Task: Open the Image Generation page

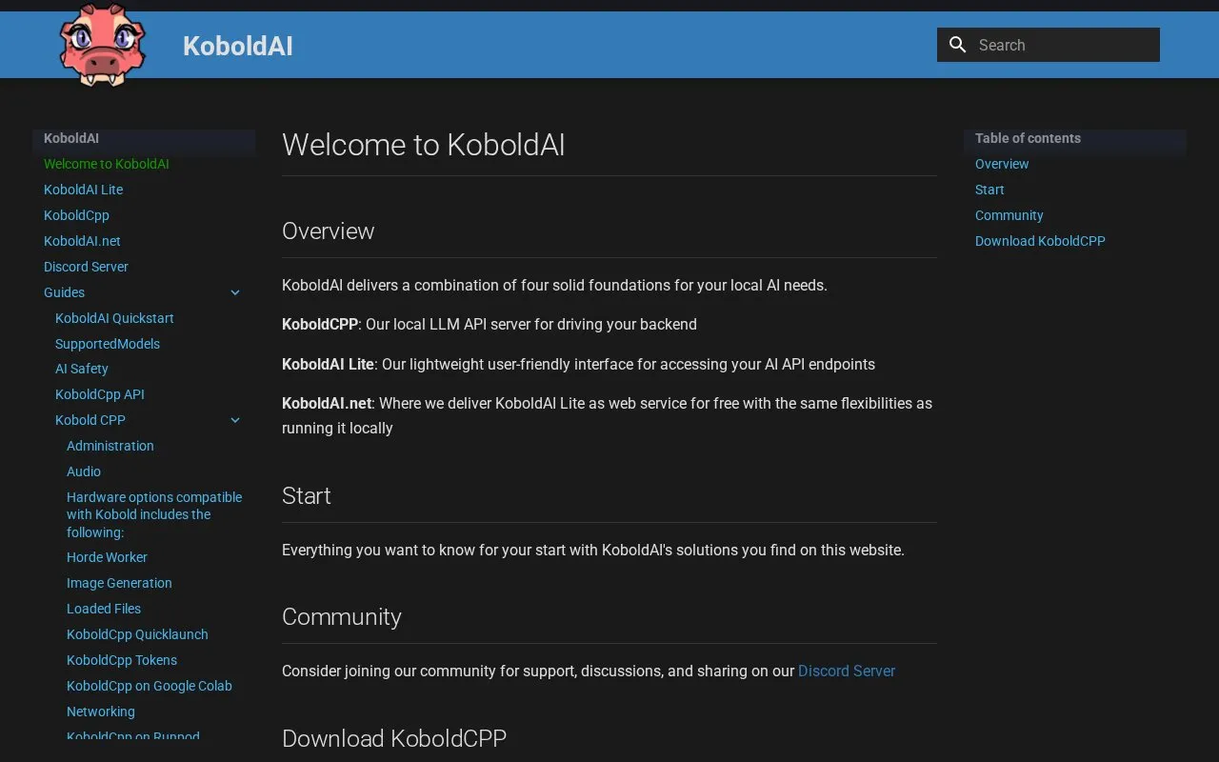Action: (x=119, y=583)
